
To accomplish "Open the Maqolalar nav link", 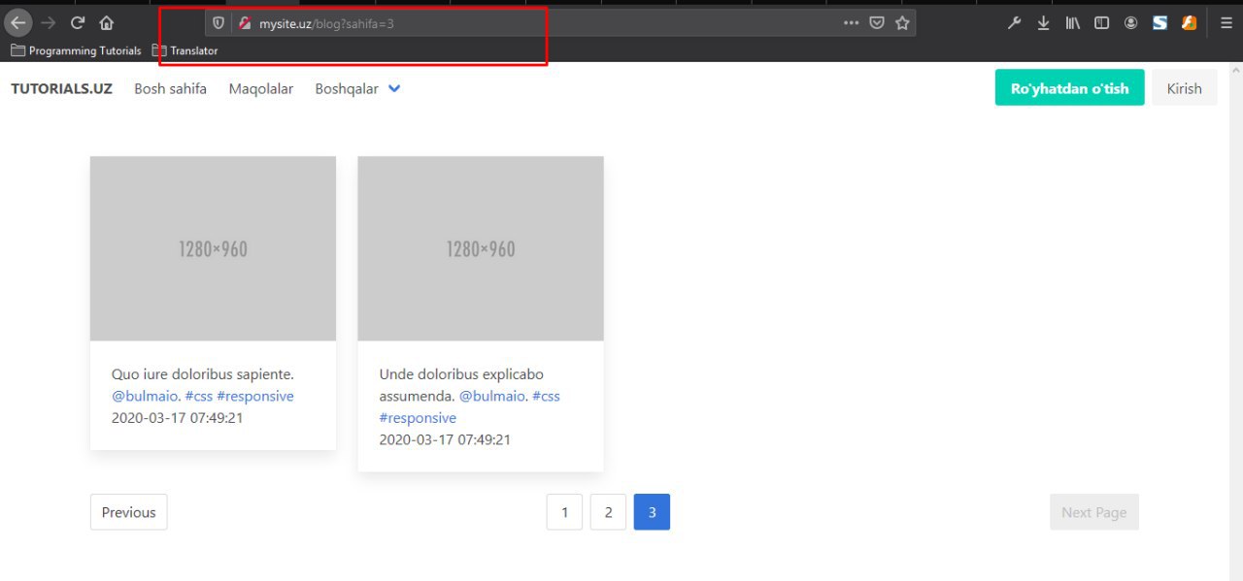I will (x=261, y=88).
